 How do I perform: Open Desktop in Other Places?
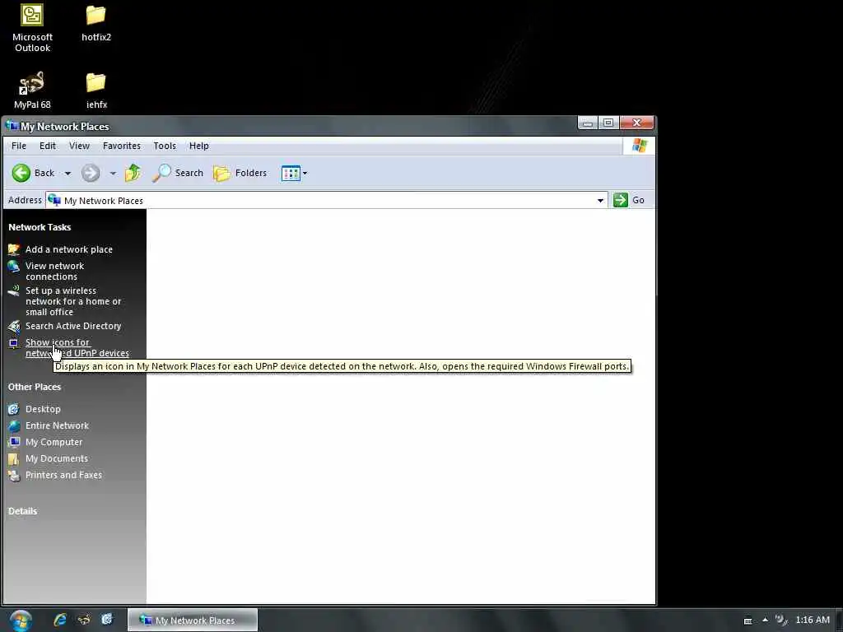click(x=43, y=409)
